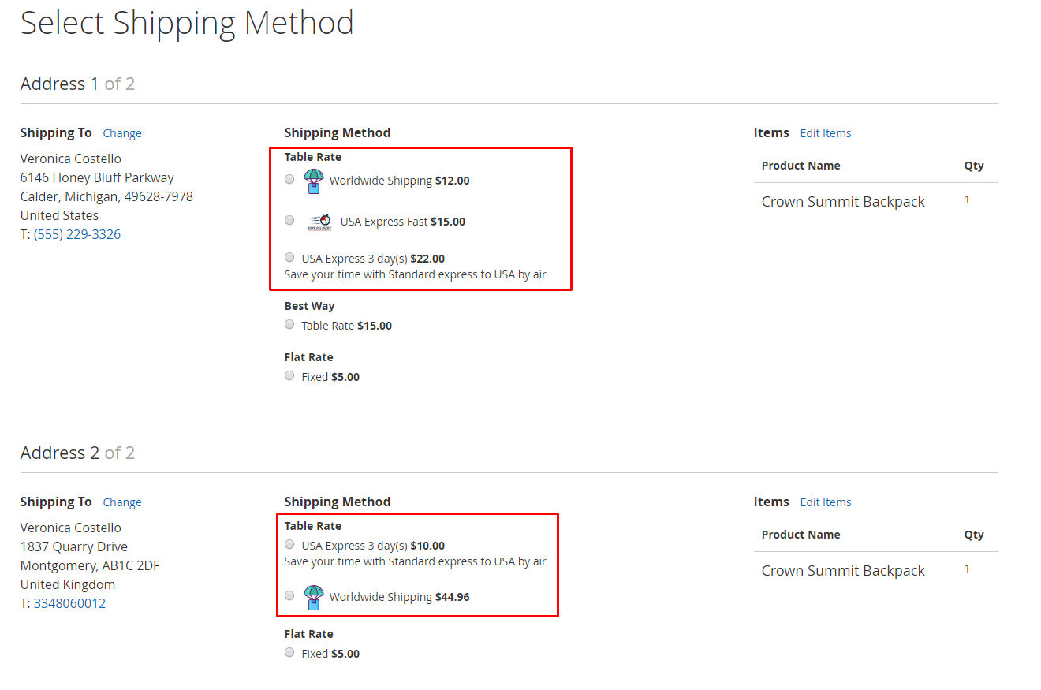Click Change link for the United Kingdom address
1041x690 pixels.
(122, 502)
